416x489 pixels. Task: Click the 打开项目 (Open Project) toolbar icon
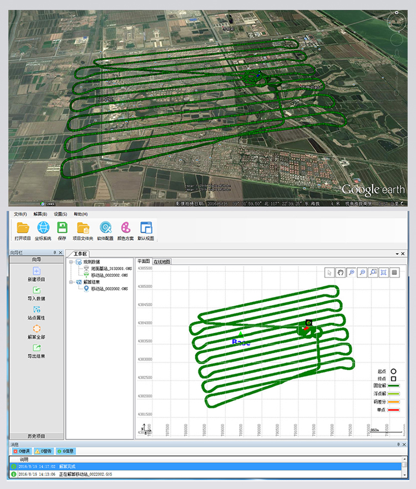[x=23, y=228]
